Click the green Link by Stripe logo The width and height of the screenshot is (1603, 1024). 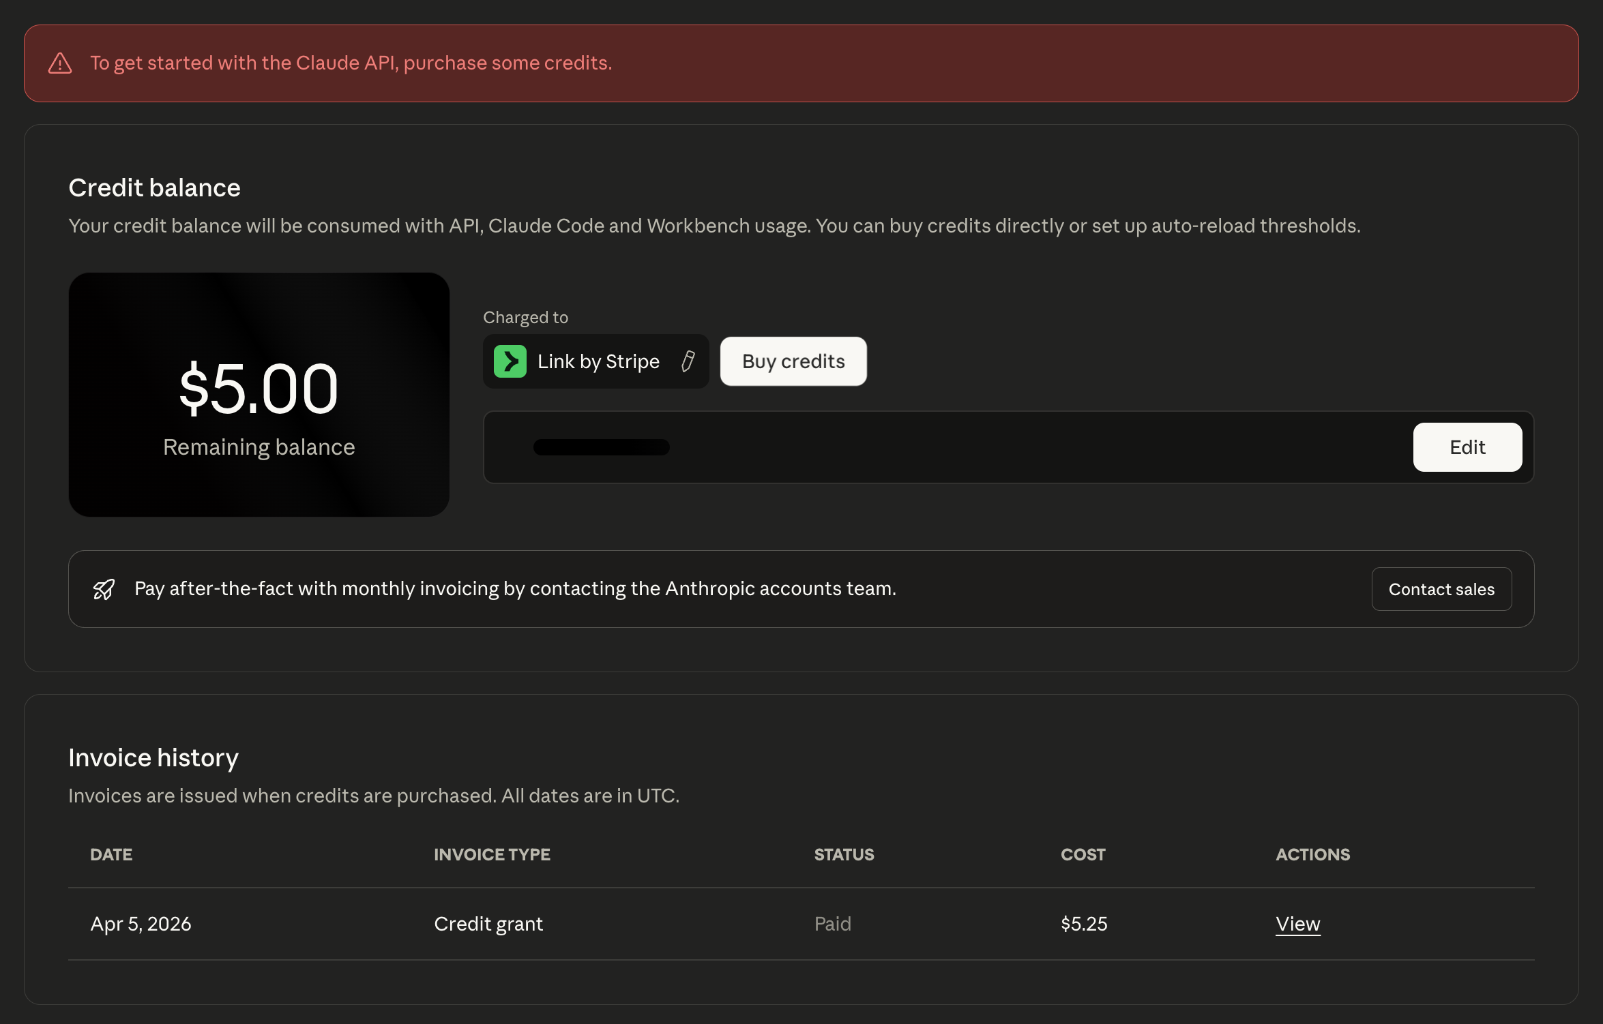point(510,361)
